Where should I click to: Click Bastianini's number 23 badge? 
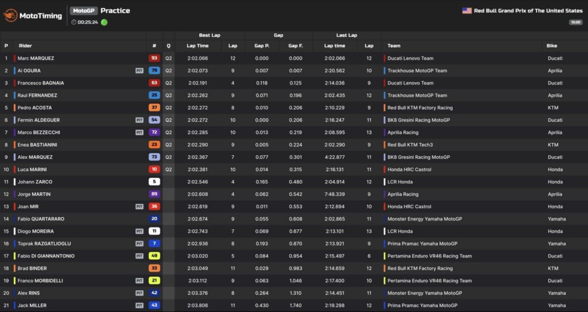[154, 145]
